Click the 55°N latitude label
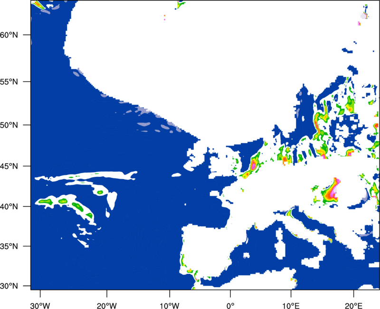Screen dimensions: 380x309 pos(9,82)
